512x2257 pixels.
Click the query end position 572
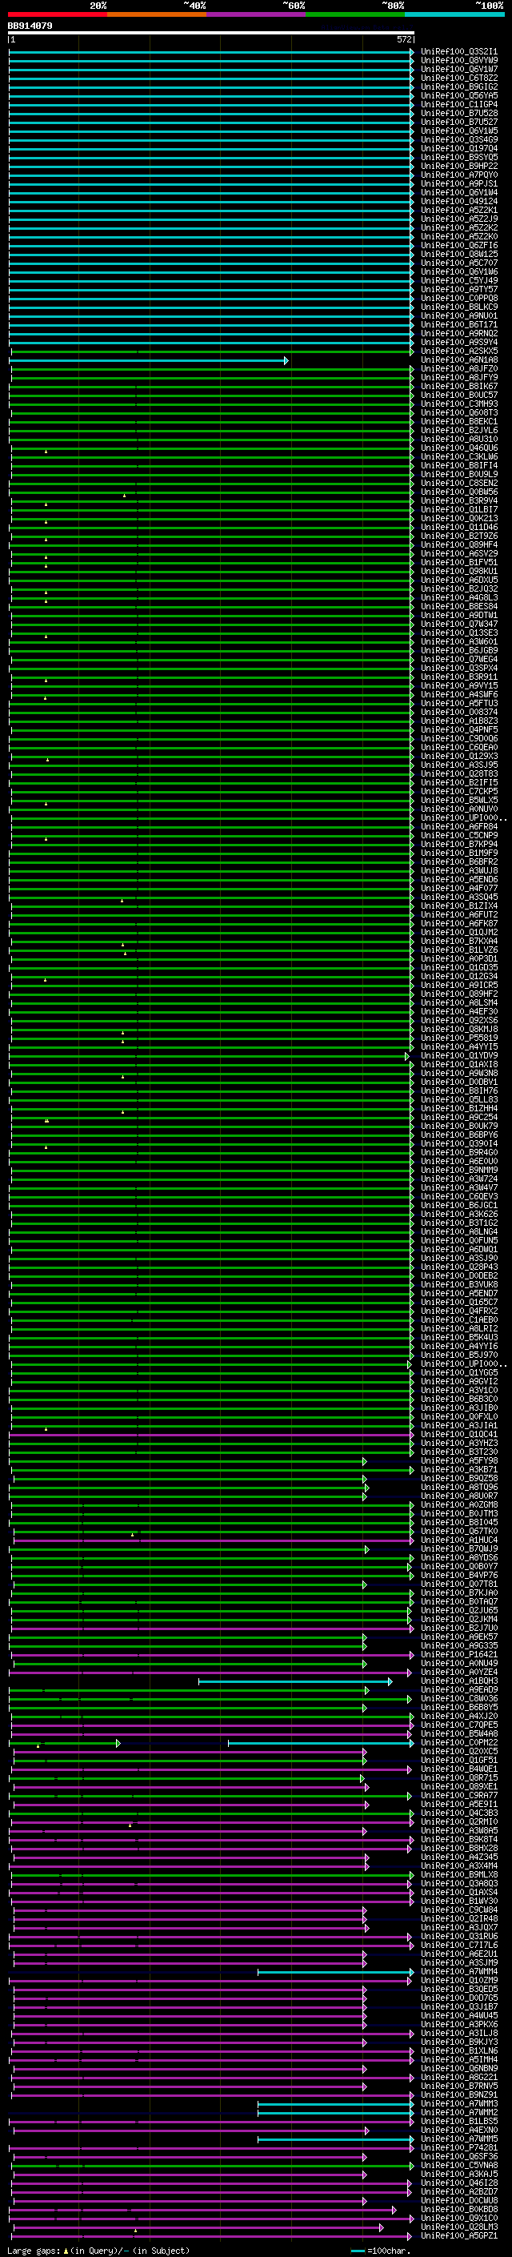pyautogui.click(x=403, y=39)
